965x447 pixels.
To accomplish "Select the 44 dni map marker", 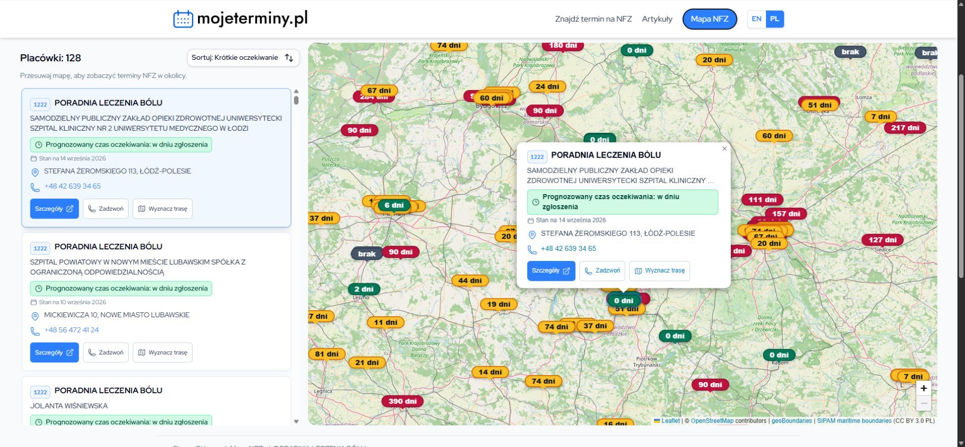I will click(470, 281).
